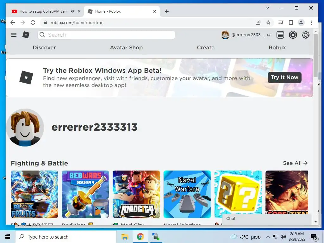Open the Discover menu item
Screen dimensions: 324x243
tap(44, 47)
